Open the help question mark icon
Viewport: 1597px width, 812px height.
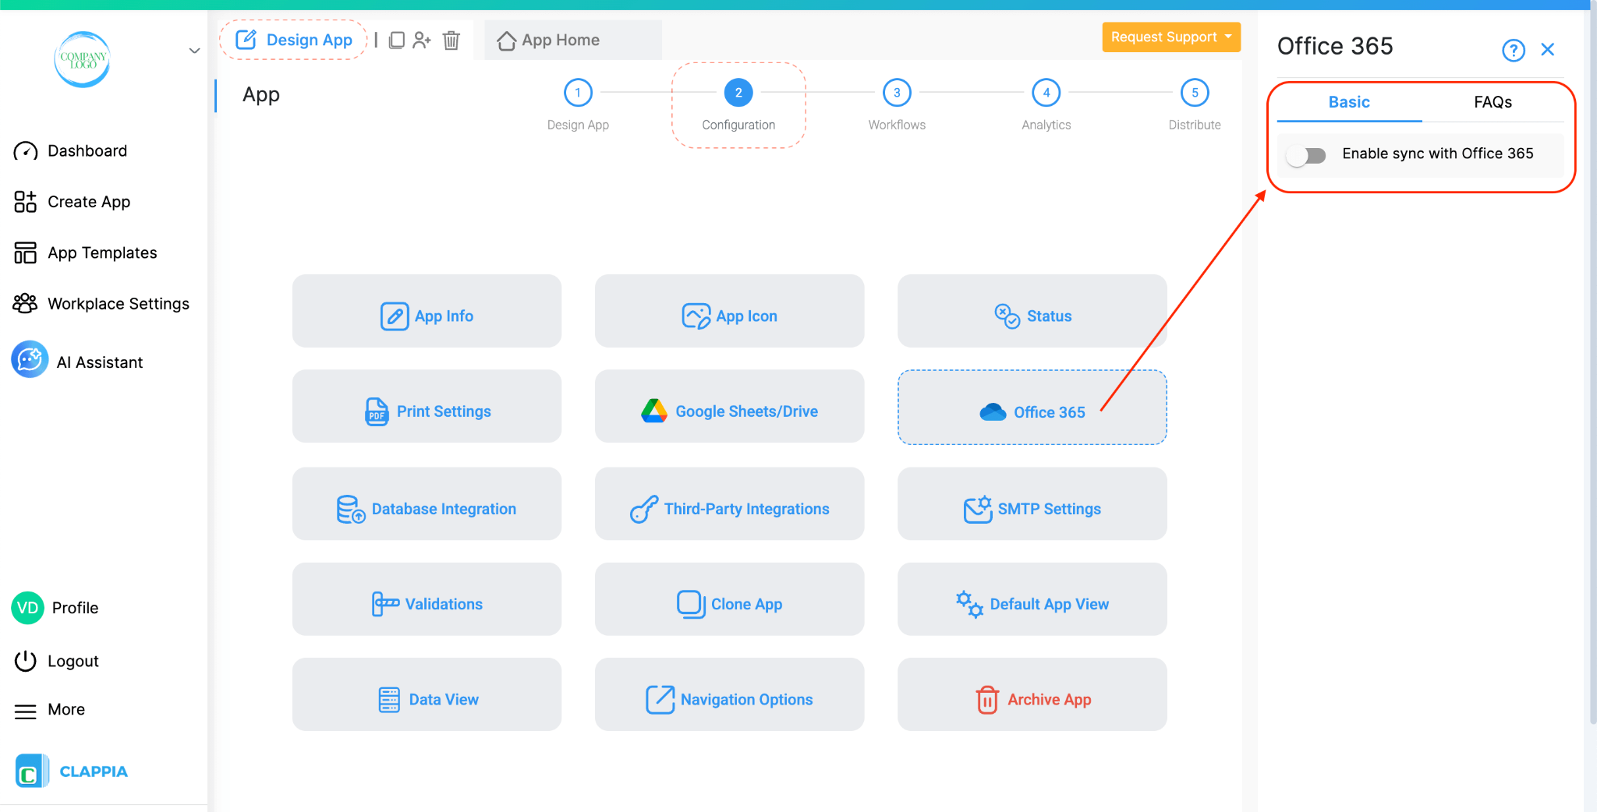(x=1513, y=49)
